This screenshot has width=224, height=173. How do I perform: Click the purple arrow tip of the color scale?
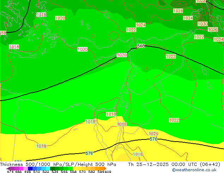click(x=8, y=168)
